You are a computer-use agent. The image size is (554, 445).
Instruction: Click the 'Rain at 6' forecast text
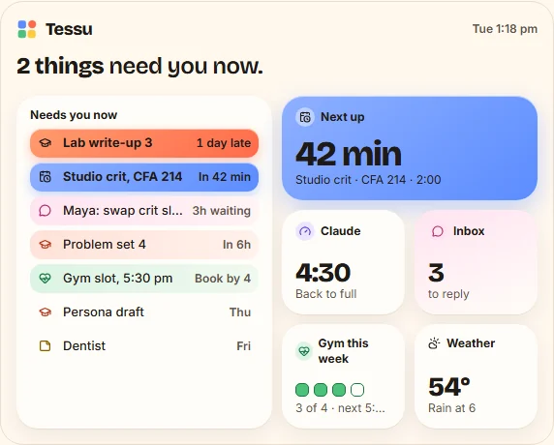pyautogui.click(x=452, y=408)
